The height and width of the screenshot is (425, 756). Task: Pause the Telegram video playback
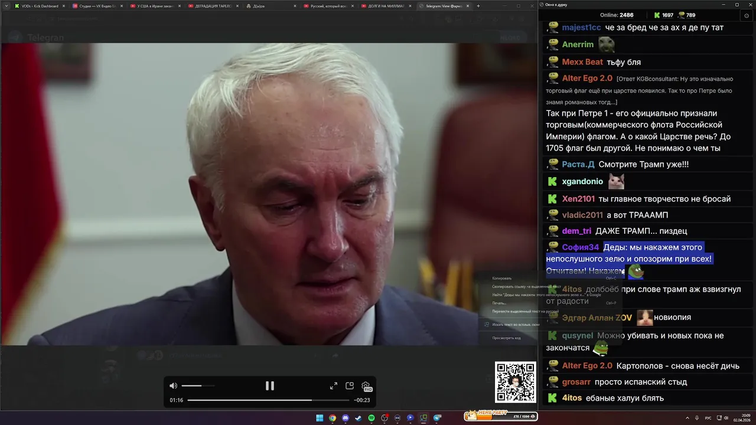point(269,386)
